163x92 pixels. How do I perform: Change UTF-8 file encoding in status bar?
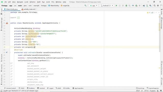(146, 91)
